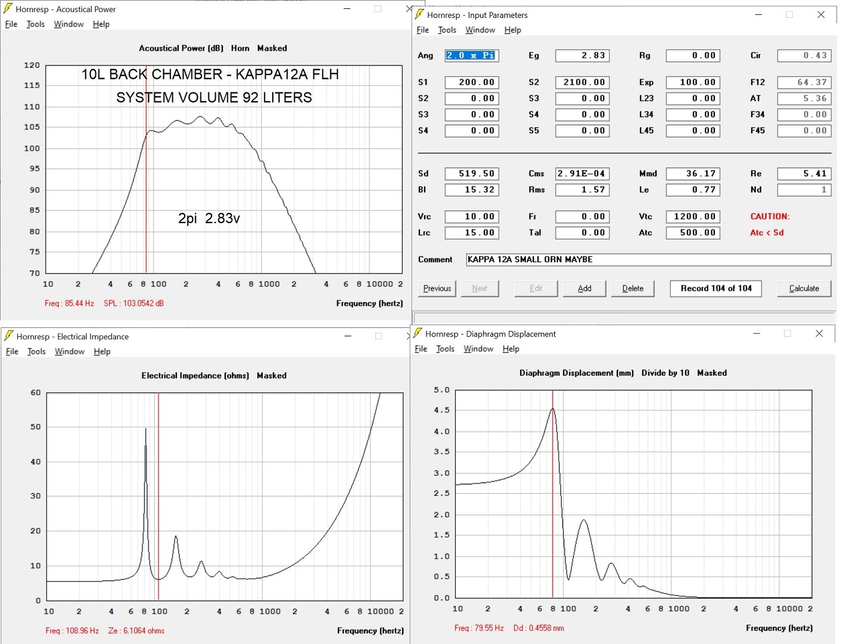Screen dimensions: 849x644
Task: Click the Le field showing 0.77
Action: [693, 190]
